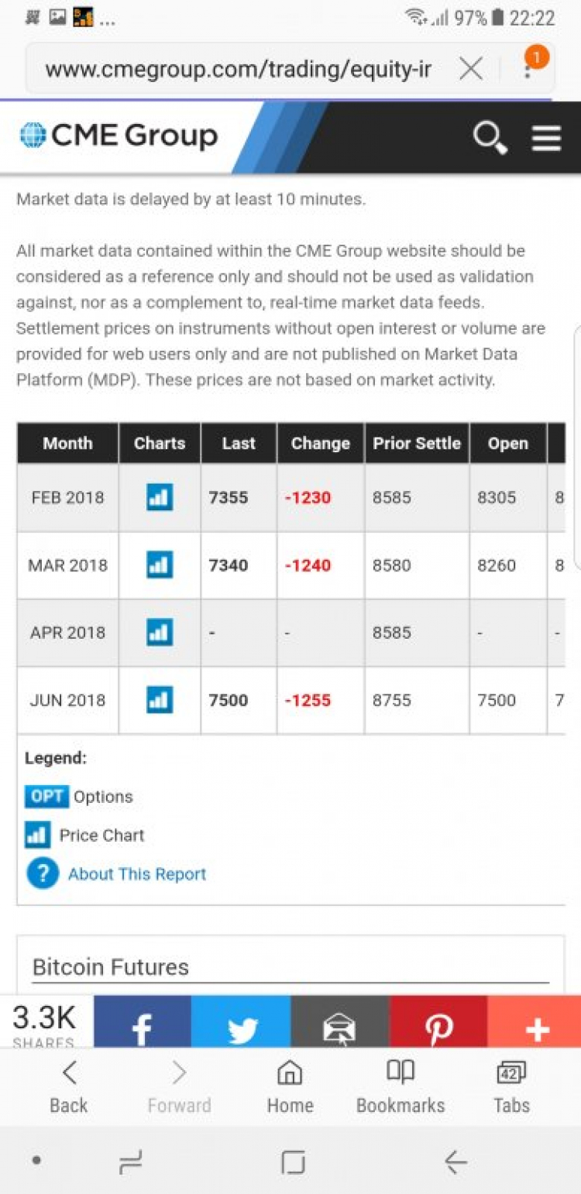This screenshot has width=581, height=1194.
Task: View price chart for FEB 2018
Action: click(160, 497)
